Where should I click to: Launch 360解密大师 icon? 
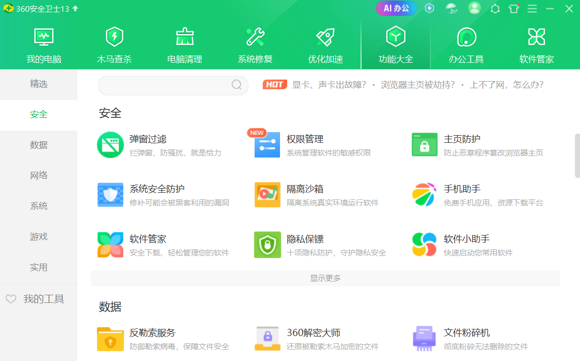click(267, 339)
